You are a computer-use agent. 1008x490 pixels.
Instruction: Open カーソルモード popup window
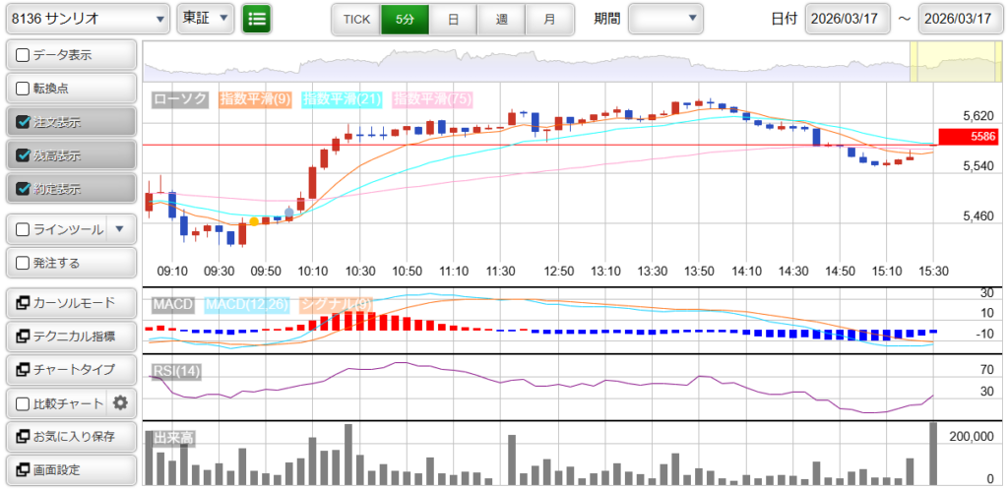pyautogui.click(x=70, y=303)
